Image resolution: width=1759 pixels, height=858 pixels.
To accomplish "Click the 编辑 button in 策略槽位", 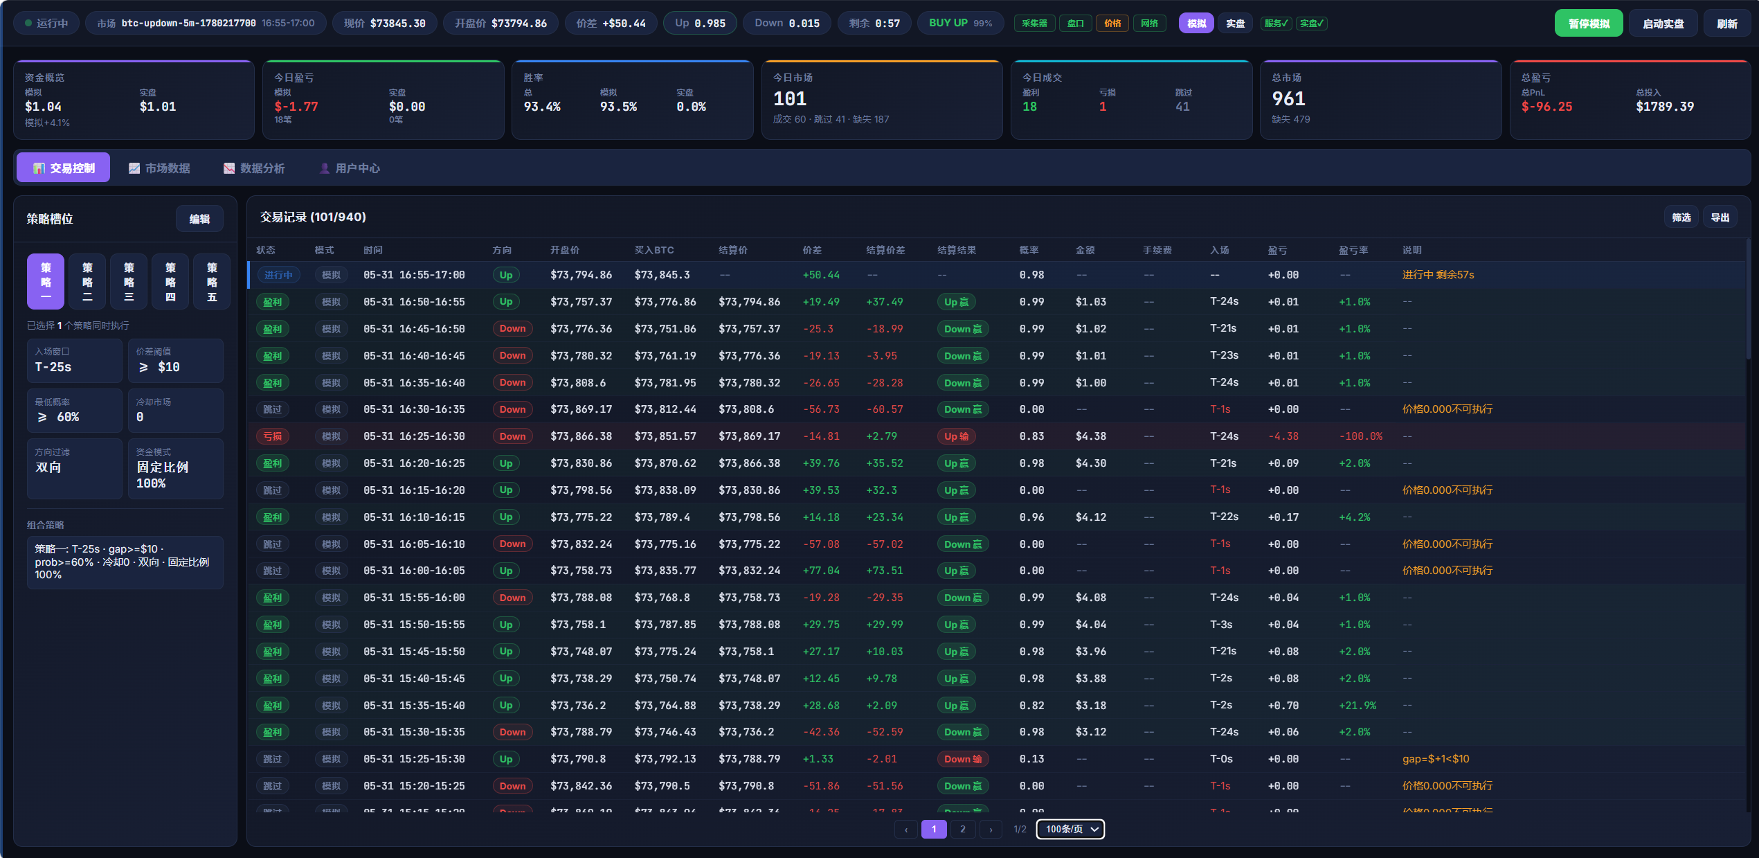I will click(199, 219).
